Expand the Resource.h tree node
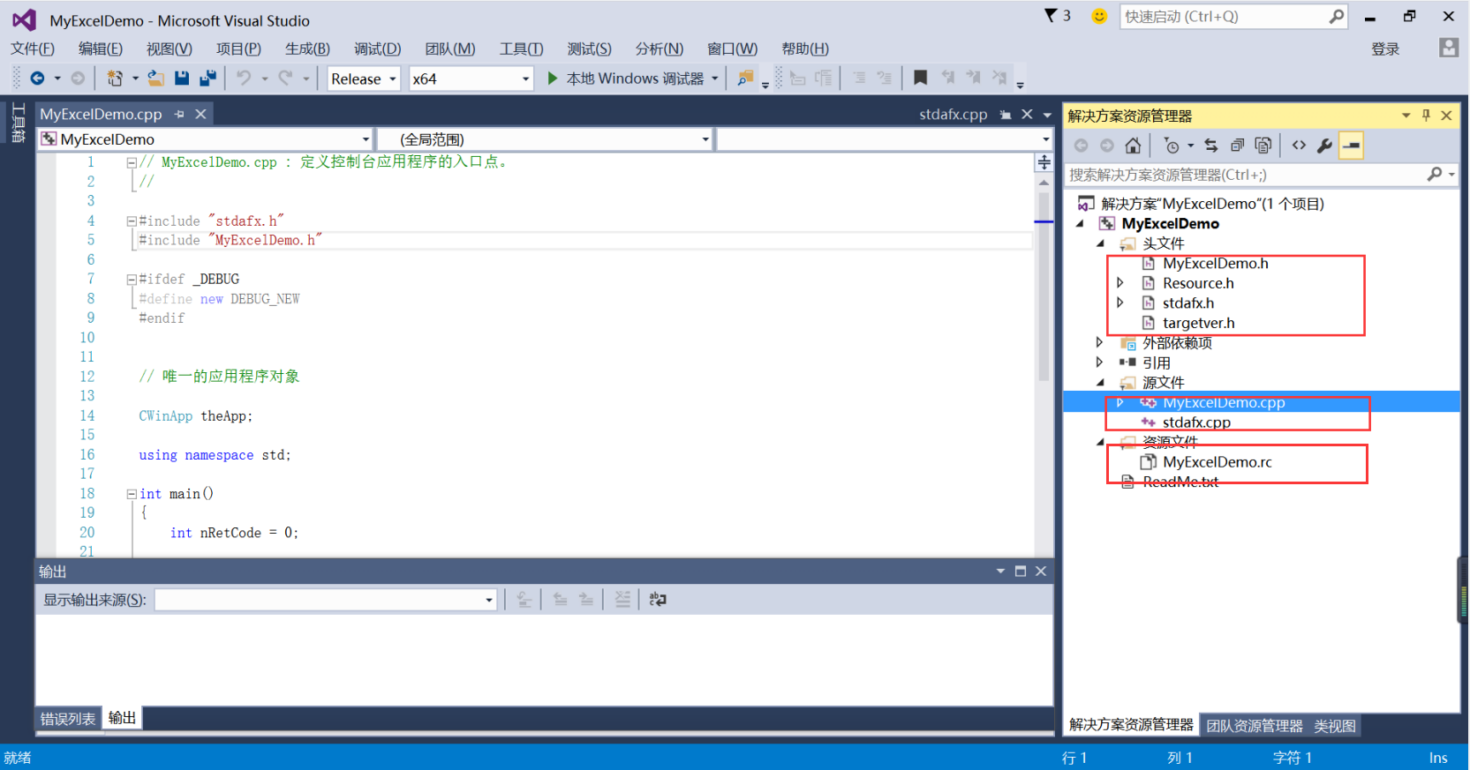 (x=1120, y=283)
